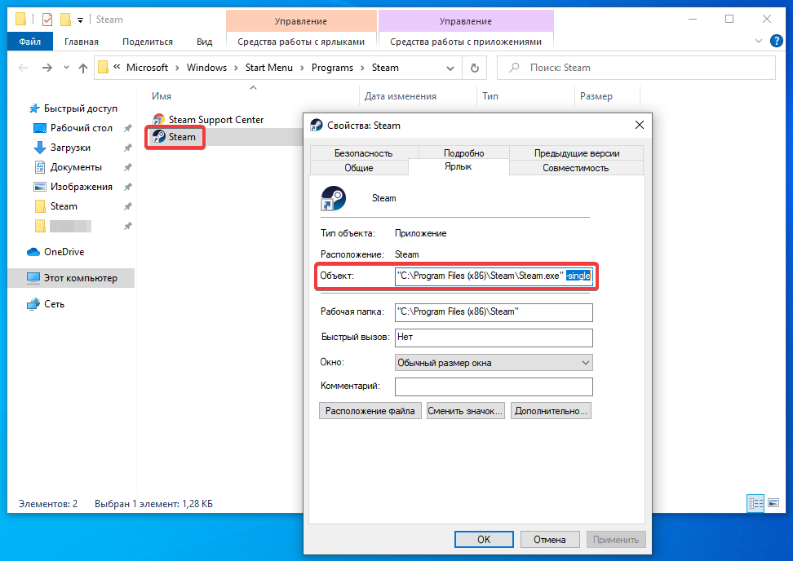Click the Steam shortcut icon in file list

pos(159,136)
